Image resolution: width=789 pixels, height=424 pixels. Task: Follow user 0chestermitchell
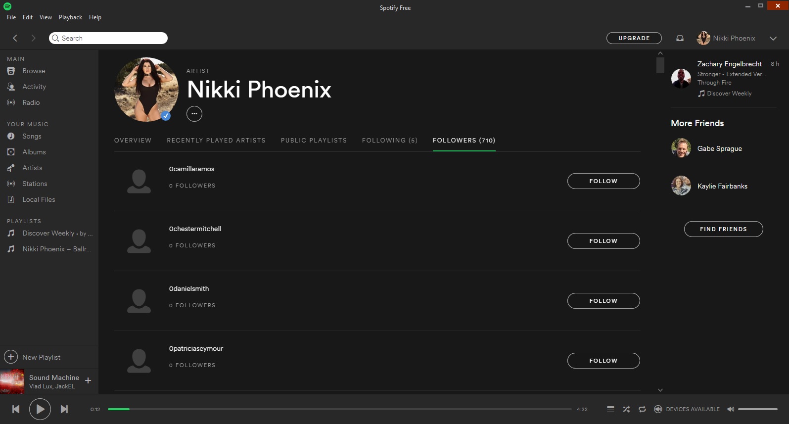pos(603,241)
